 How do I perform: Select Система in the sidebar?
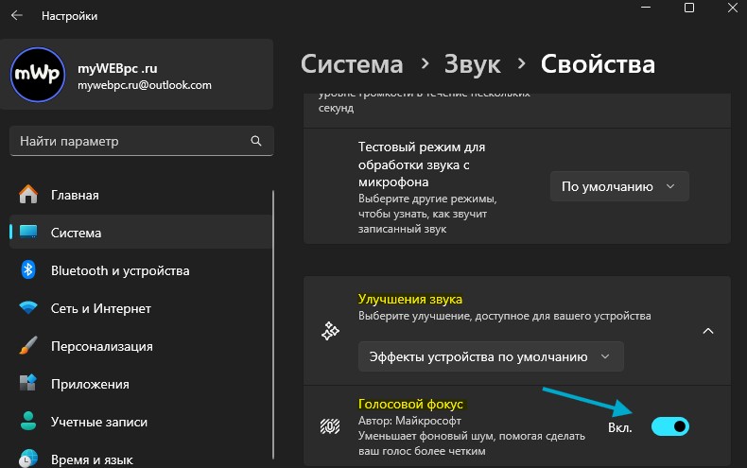tap(76, 233)
